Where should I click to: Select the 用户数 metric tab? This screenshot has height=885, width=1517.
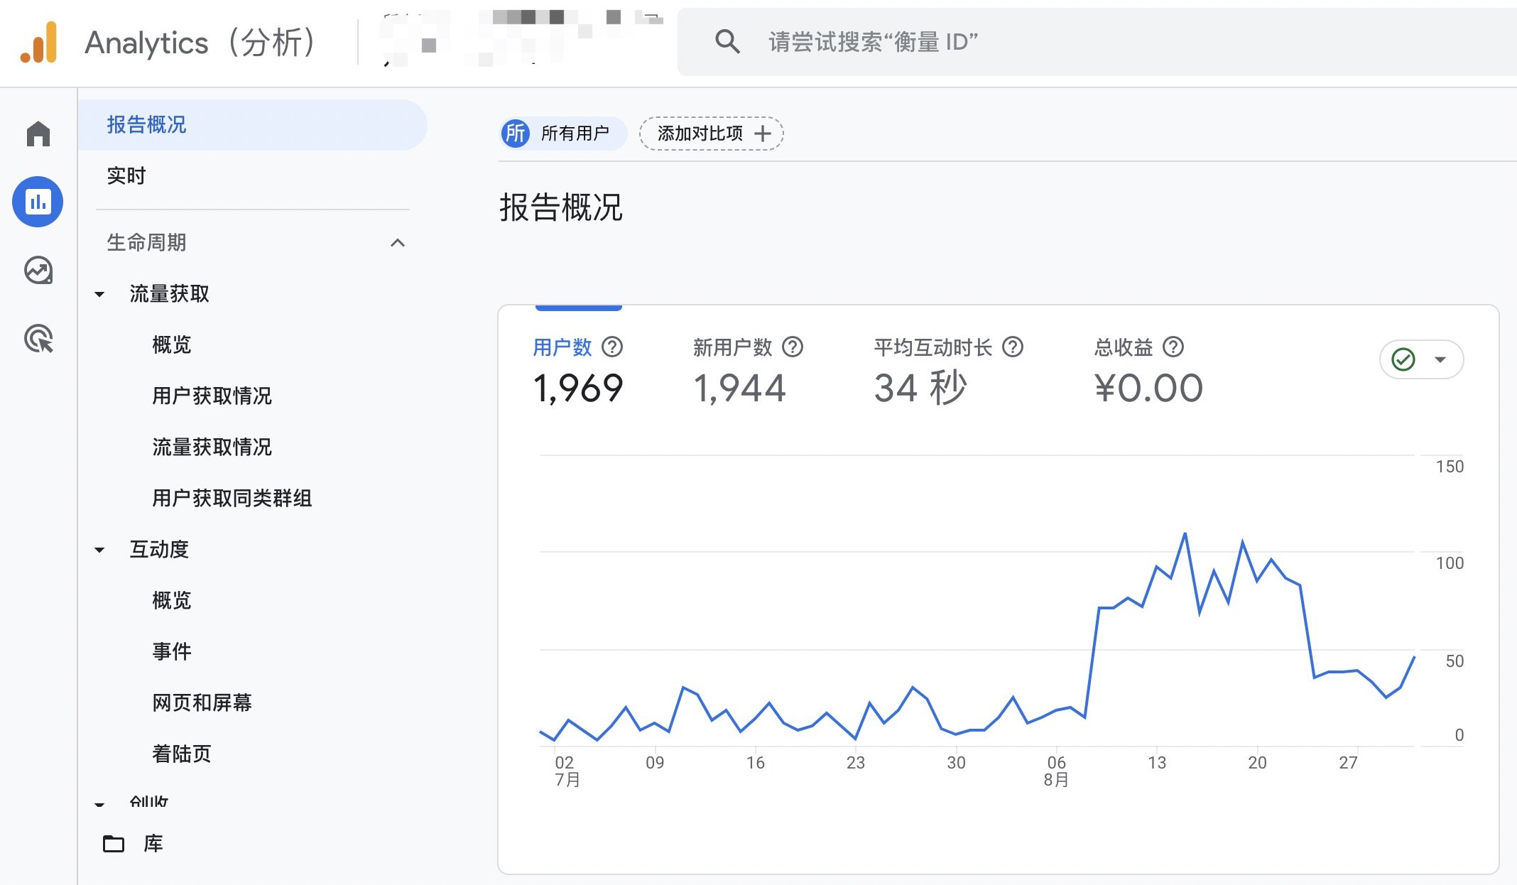579,369
